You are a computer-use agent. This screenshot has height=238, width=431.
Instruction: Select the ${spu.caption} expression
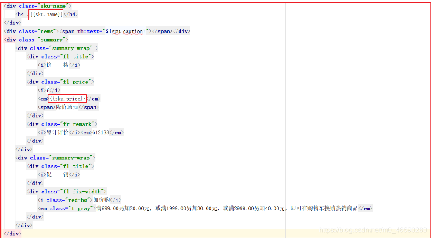(125, 31)
